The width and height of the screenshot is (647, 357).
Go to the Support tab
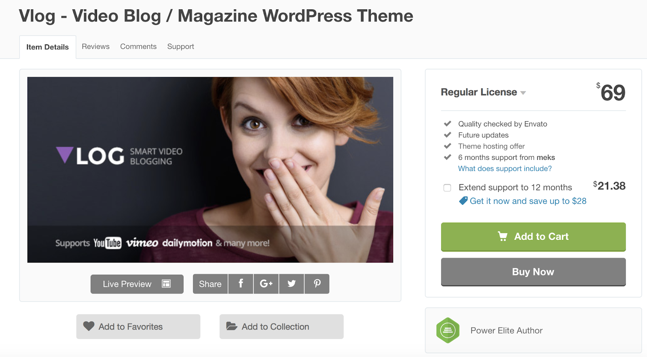tap(181, 46)
